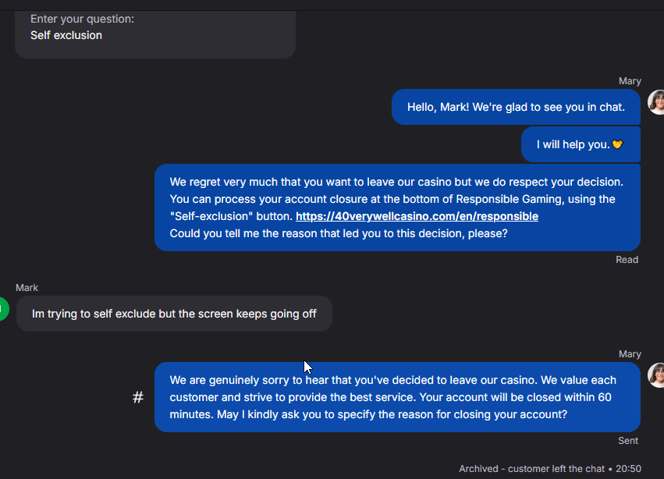
Task: Click the "Sent" status label
Action: [x=627, y=441]
